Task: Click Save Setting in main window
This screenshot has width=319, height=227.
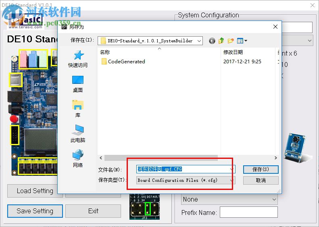Action: coord(35,211)
